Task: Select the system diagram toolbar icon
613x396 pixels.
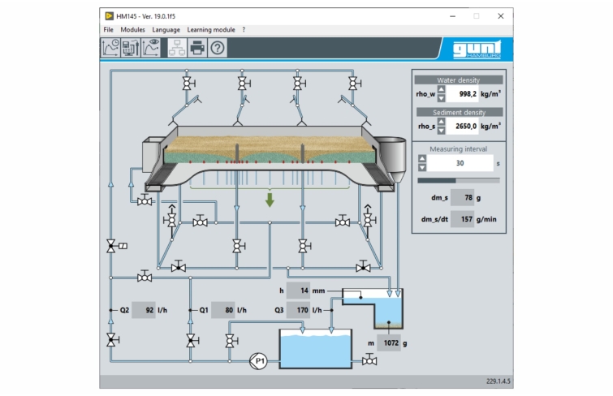Action: 177,48
